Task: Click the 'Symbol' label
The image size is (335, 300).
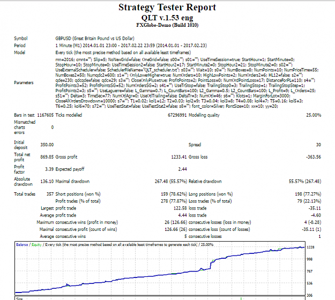Action: tap(21, 39)
